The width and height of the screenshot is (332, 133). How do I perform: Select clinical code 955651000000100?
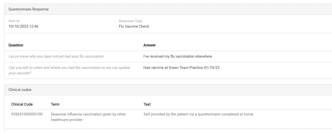pos(27,114)
